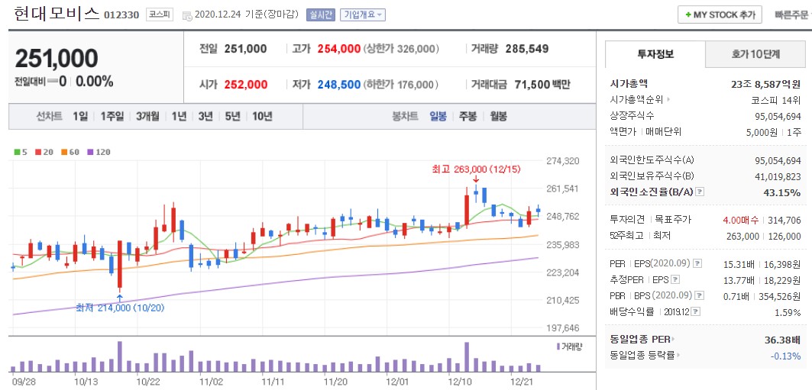Screen dimensions: 812x390
Task: Select the 주봉 weekly candle chart
Action: [467, 116]
